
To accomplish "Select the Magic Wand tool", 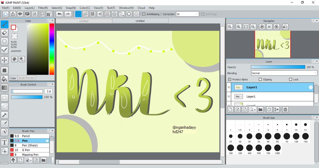I will point(4,115).
